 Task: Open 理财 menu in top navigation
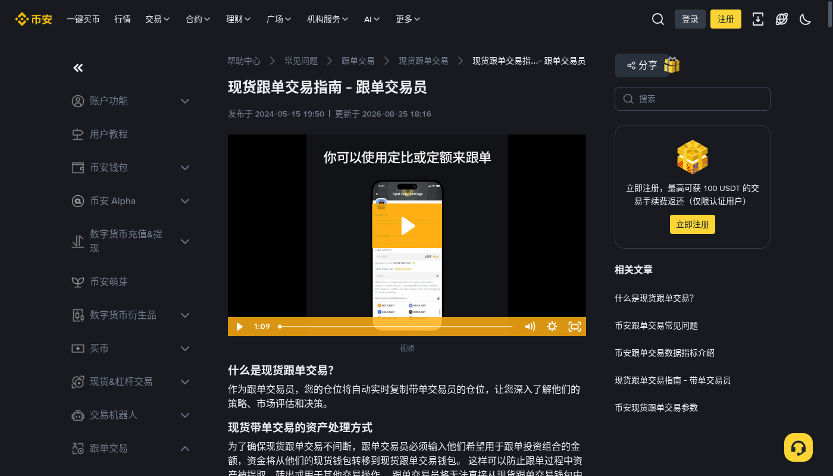click(x=239, y=19)
